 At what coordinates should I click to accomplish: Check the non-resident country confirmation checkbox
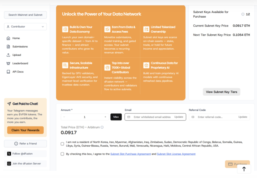click(x=62, y=144)
